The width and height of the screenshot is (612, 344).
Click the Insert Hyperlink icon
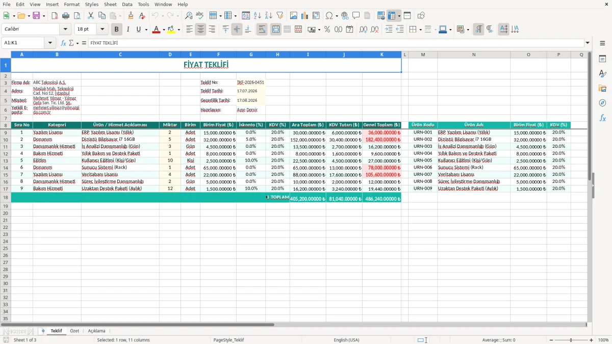coord(345,16)
